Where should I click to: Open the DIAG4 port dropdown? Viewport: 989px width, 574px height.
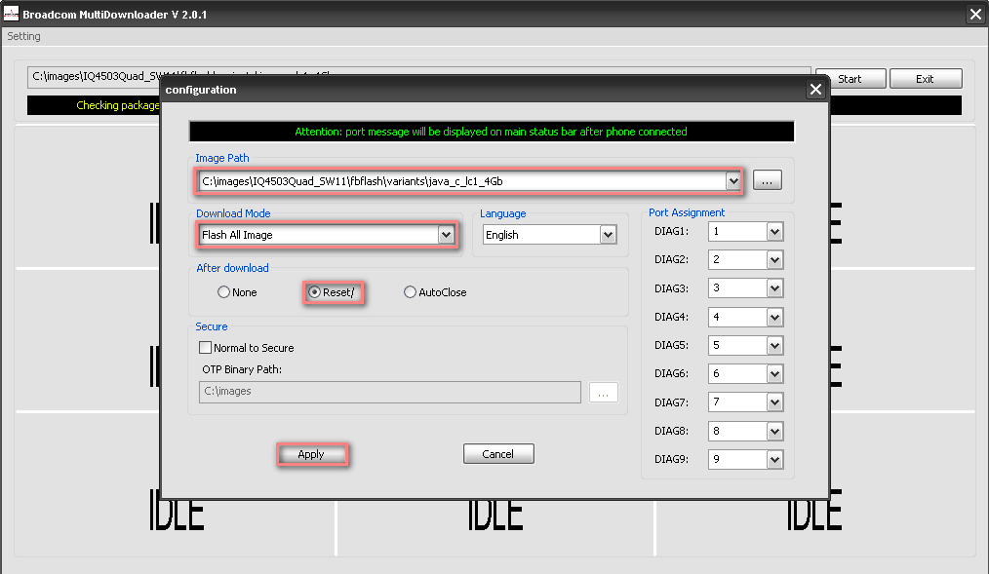tap(774, 317)
